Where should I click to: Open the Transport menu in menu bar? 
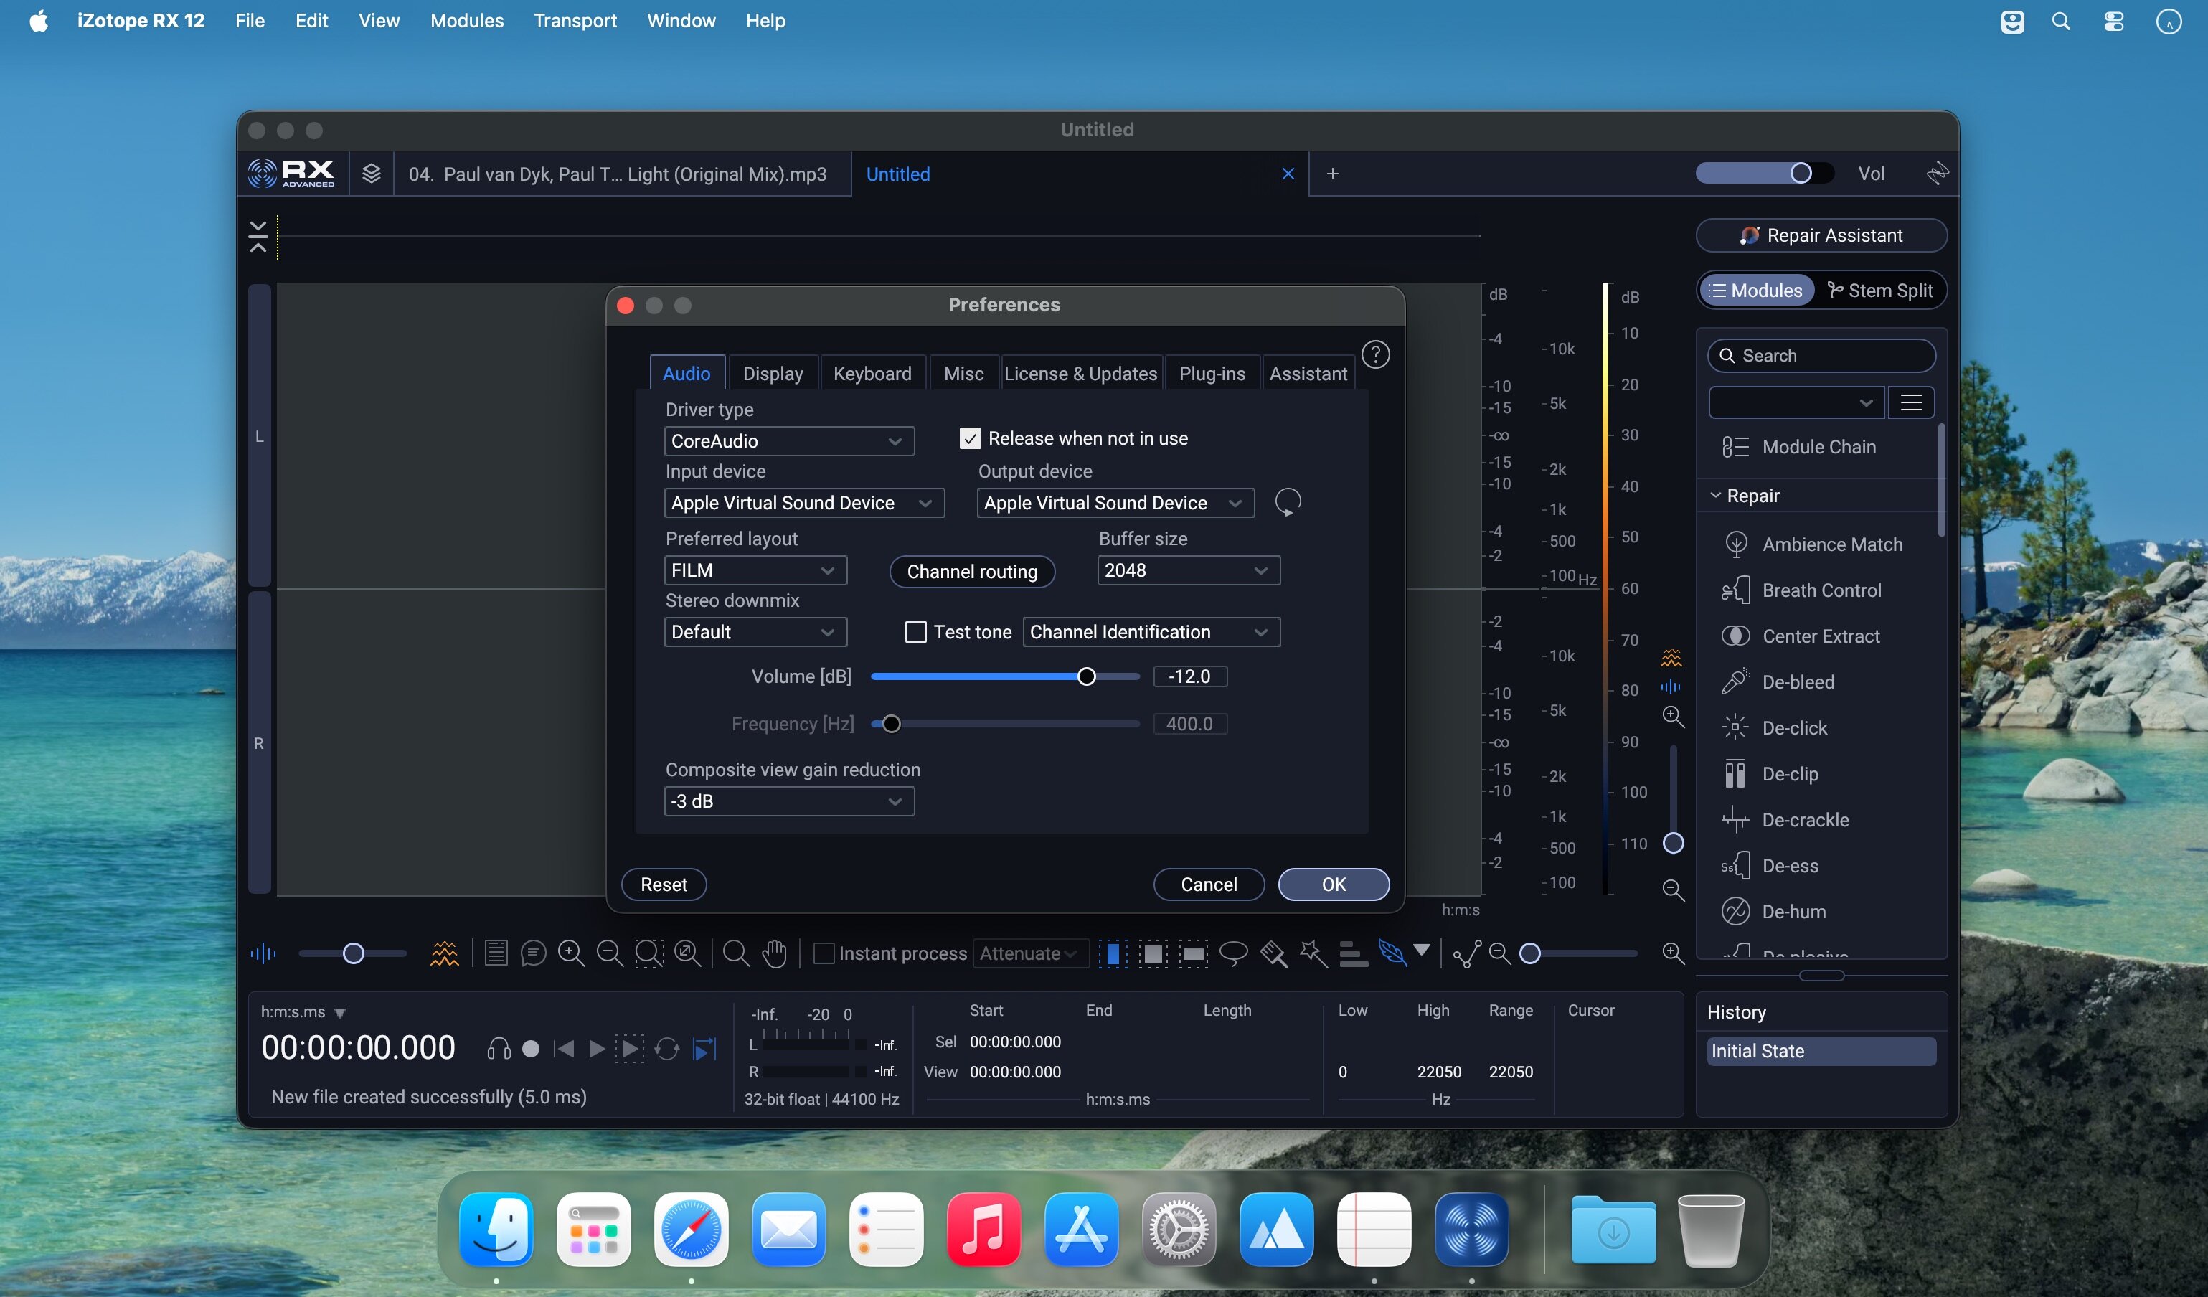click(x=575, y=20)
